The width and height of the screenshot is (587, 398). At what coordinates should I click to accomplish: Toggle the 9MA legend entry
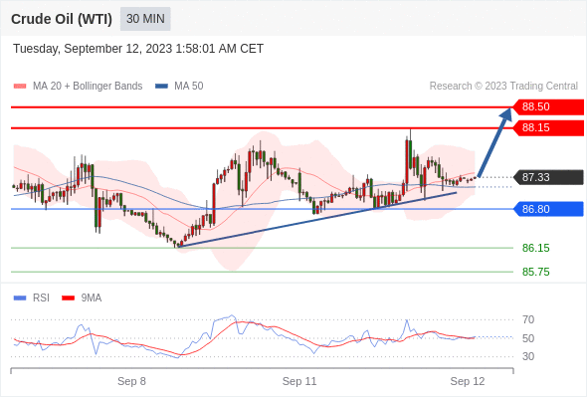82,298
